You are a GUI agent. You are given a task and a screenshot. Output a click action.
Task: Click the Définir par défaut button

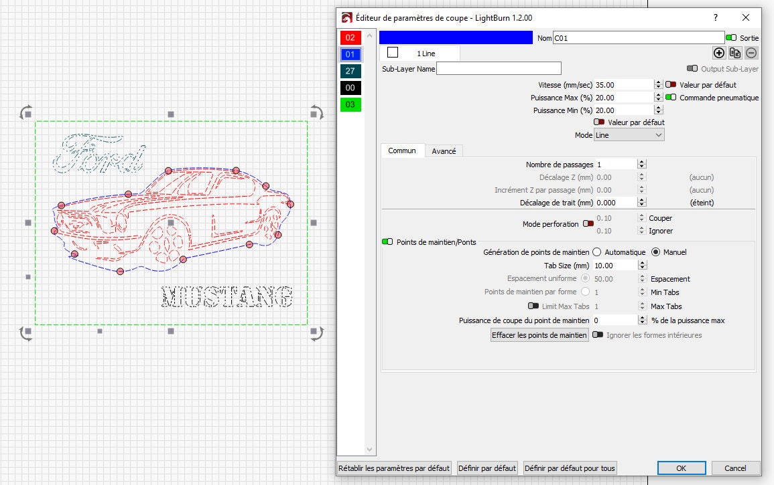tap(487, 468)
